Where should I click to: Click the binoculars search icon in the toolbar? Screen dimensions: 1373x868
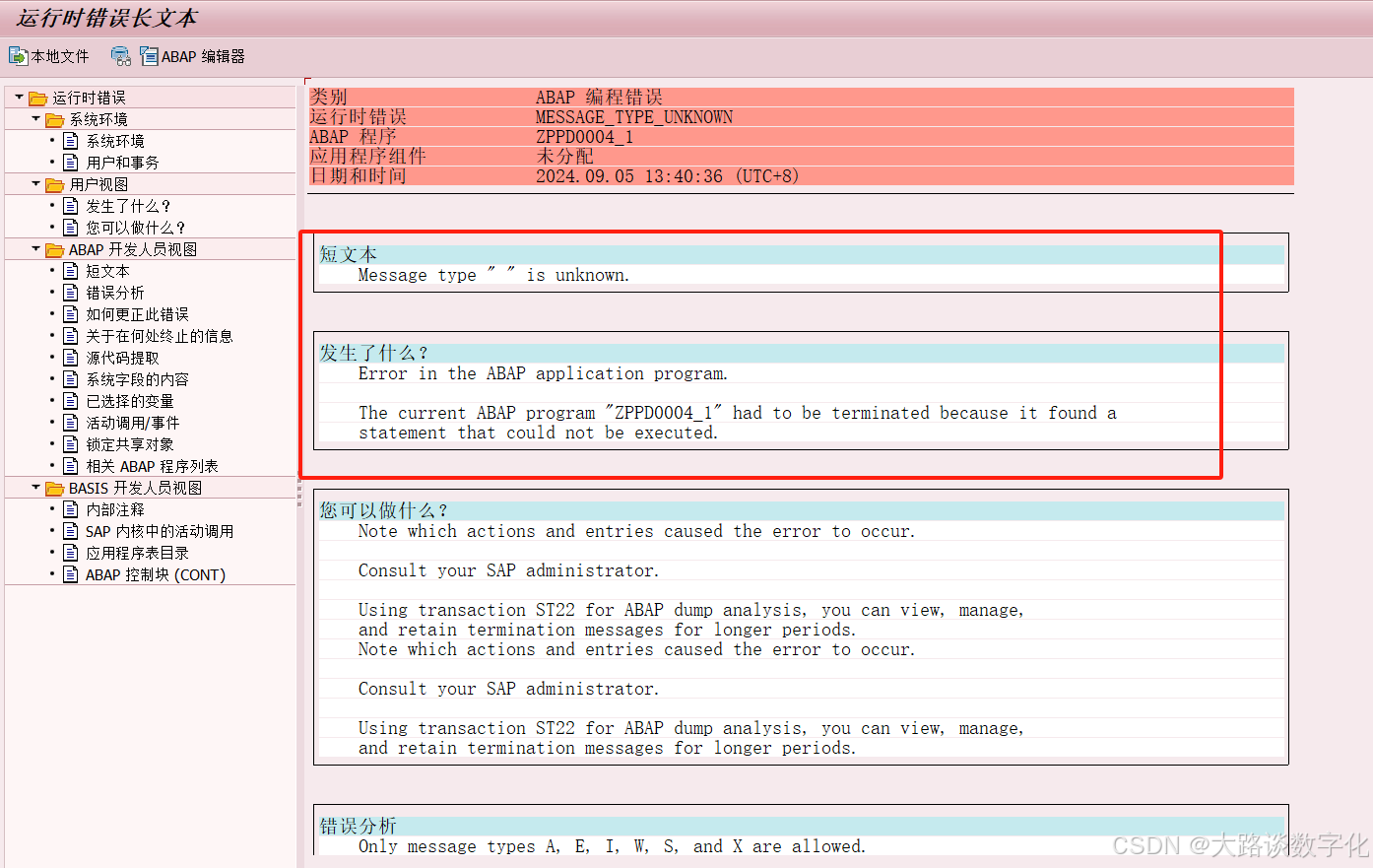click(x=120, y=56)
